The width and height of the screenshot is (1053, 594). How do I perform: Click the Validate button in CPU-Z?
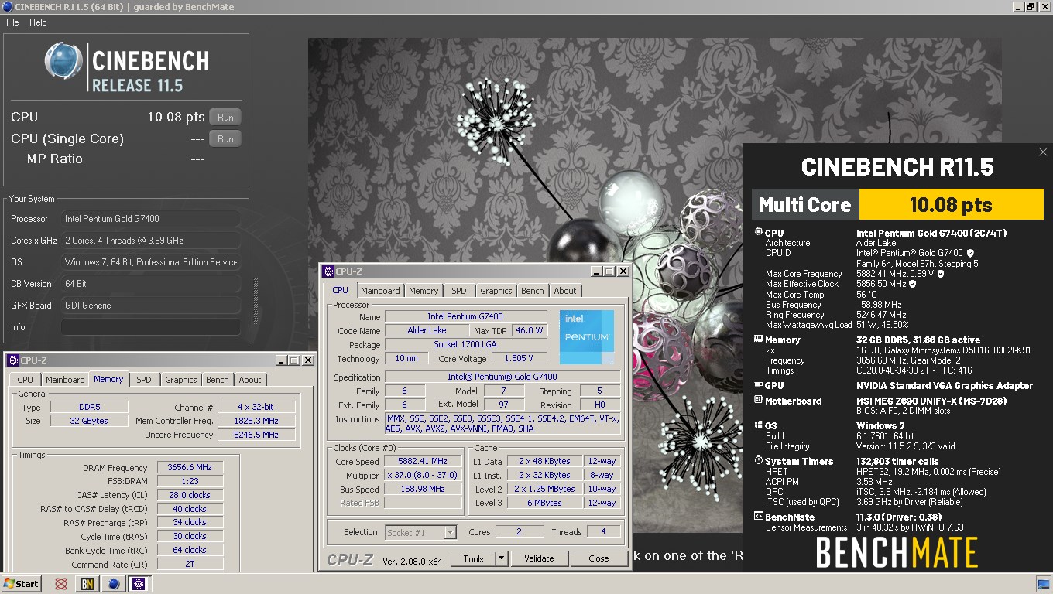tap(539, 558)
